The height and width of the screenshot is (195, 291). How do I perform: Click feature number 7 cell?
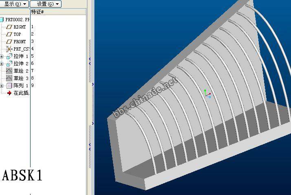[32, 71]
